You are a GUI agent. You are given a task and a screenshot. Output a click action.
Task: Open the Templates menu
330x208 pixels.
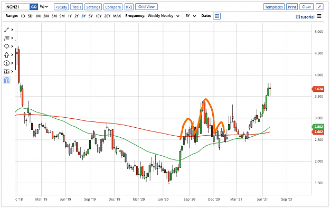[274, 7]
